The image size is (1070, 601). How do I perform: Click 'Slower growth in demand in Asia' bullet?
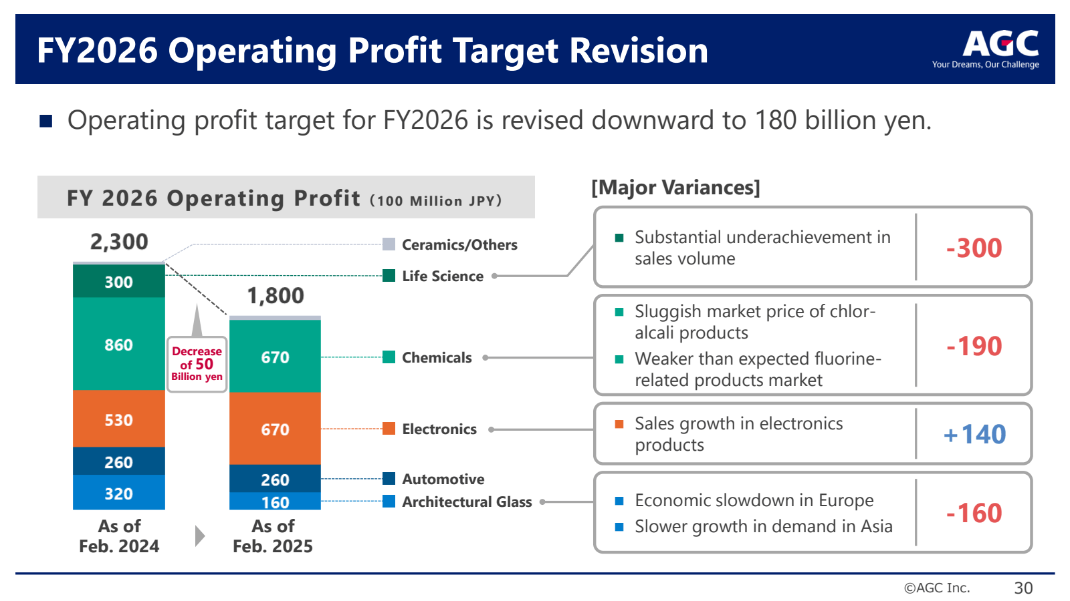[x=763, y=526]
